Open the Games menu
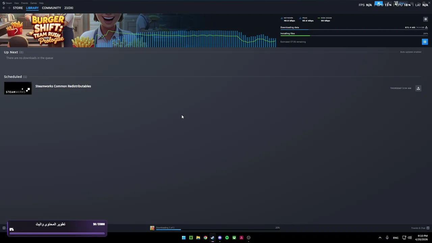This screenshot has width=432, height=243. (33, 3)
